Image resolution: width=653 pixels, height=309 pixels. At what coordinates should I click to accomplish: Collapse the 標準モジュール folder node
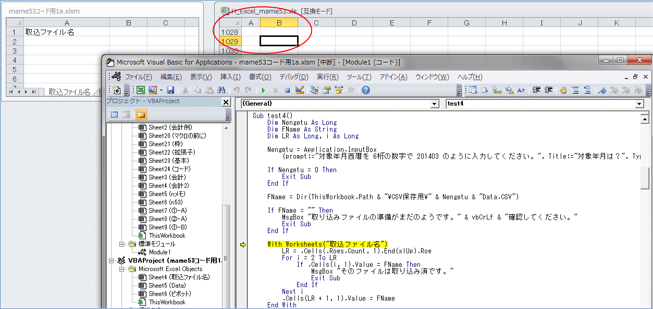[122, 244]
